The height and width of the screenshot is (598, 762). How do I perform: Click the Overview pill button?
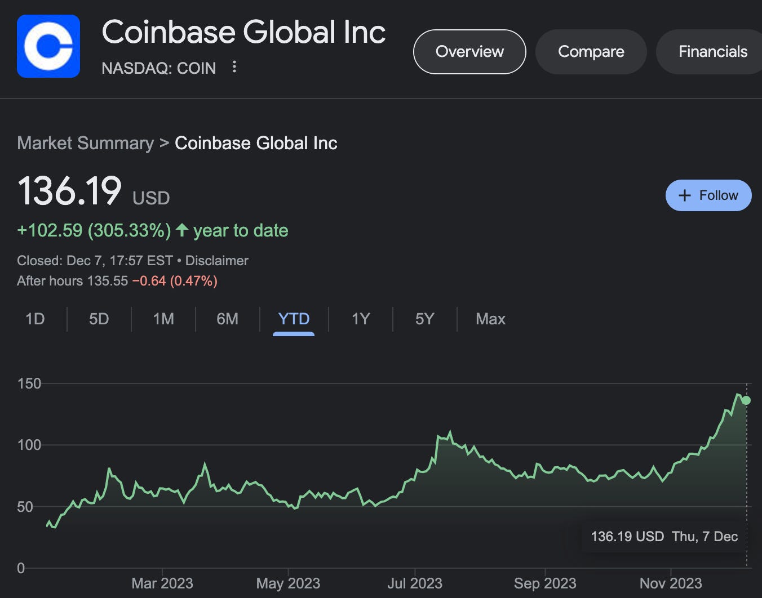point(469,51)
